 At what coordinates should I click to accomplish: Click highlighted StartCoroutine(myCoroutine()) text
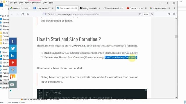click(x=121, y=57)
